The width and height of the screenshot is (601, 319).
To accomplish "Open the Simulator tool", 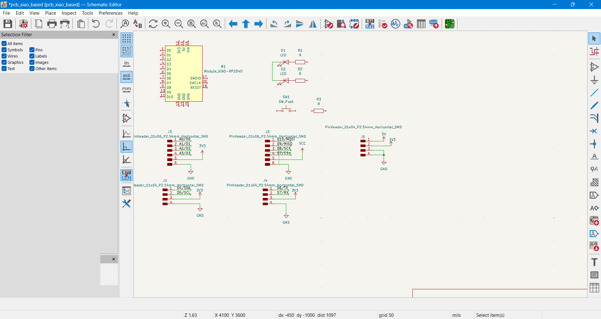I will pyautogui.click(x=396, y=24).
